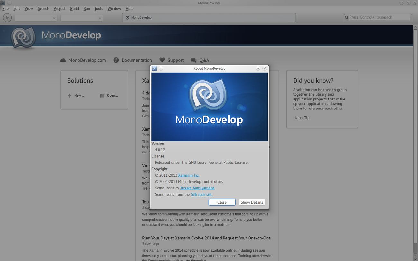Click the speech bubble icon beside Q&A

tap(194, 60)
